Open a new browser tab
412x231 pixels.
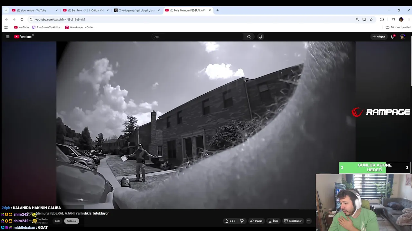[x=217, y=10]
